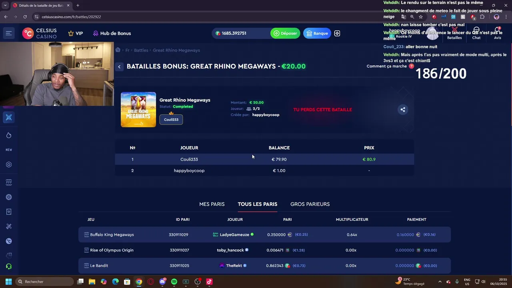Viewport: 512px width, 288px height.
Task: Open the NEW games sidebar item
Action: pos(9,150)
